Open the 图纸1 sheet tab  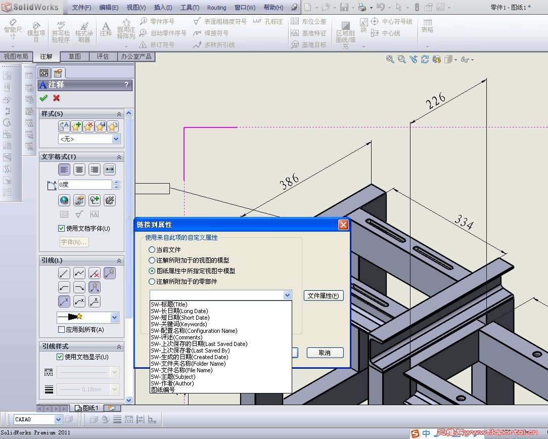pos(86,408)
